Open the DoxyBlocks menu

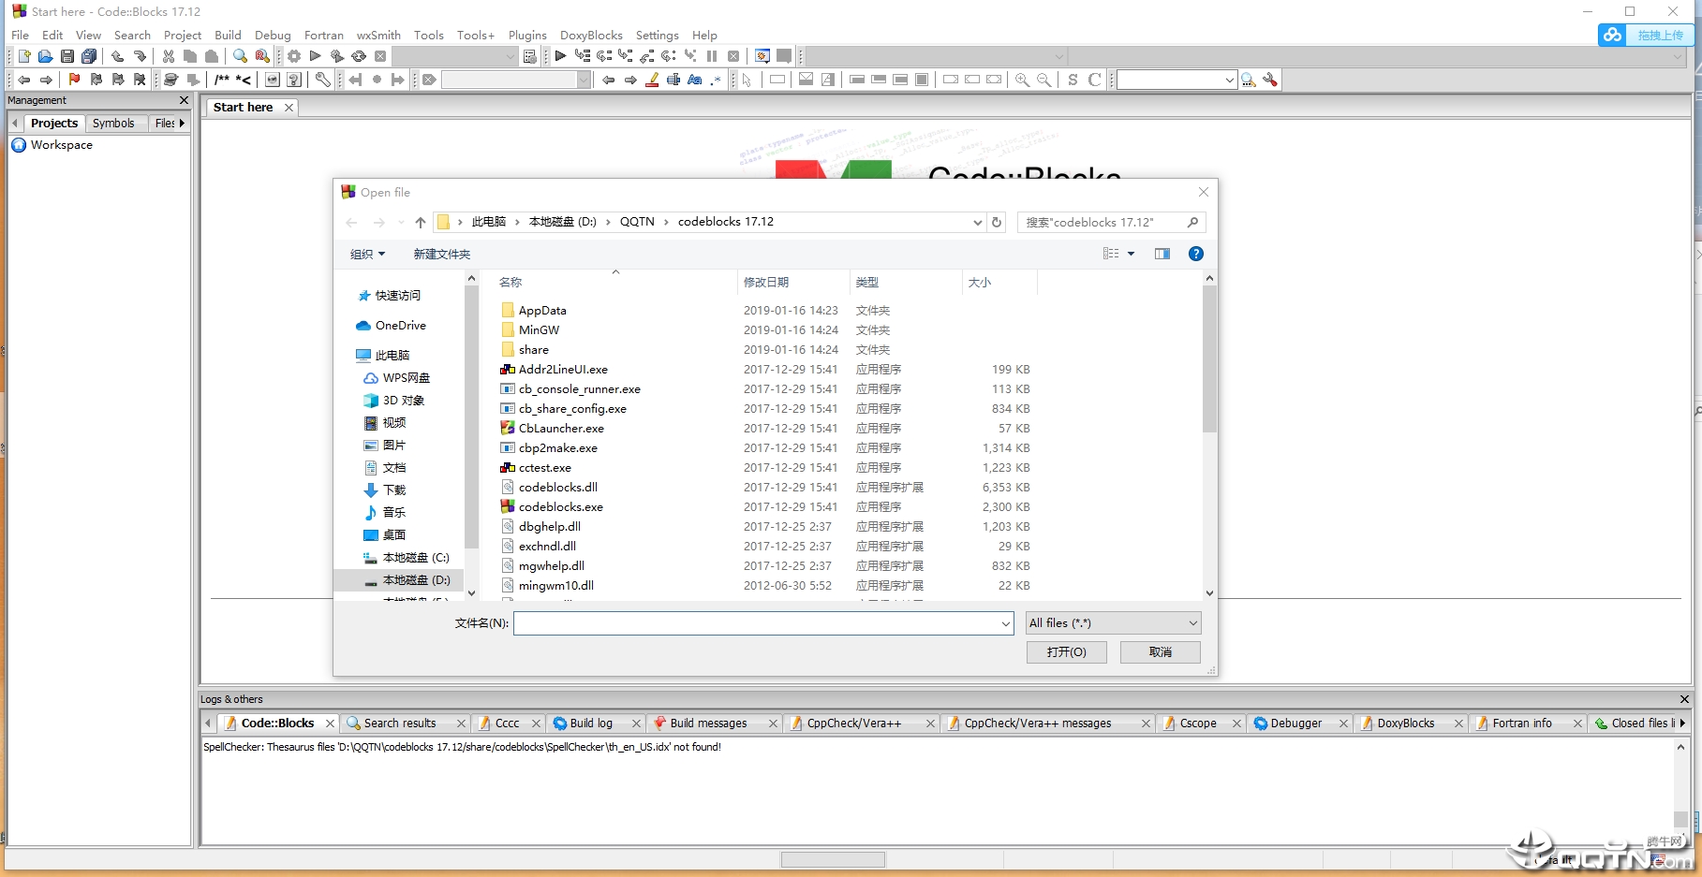pyautogui.click(x=591, y=35)
